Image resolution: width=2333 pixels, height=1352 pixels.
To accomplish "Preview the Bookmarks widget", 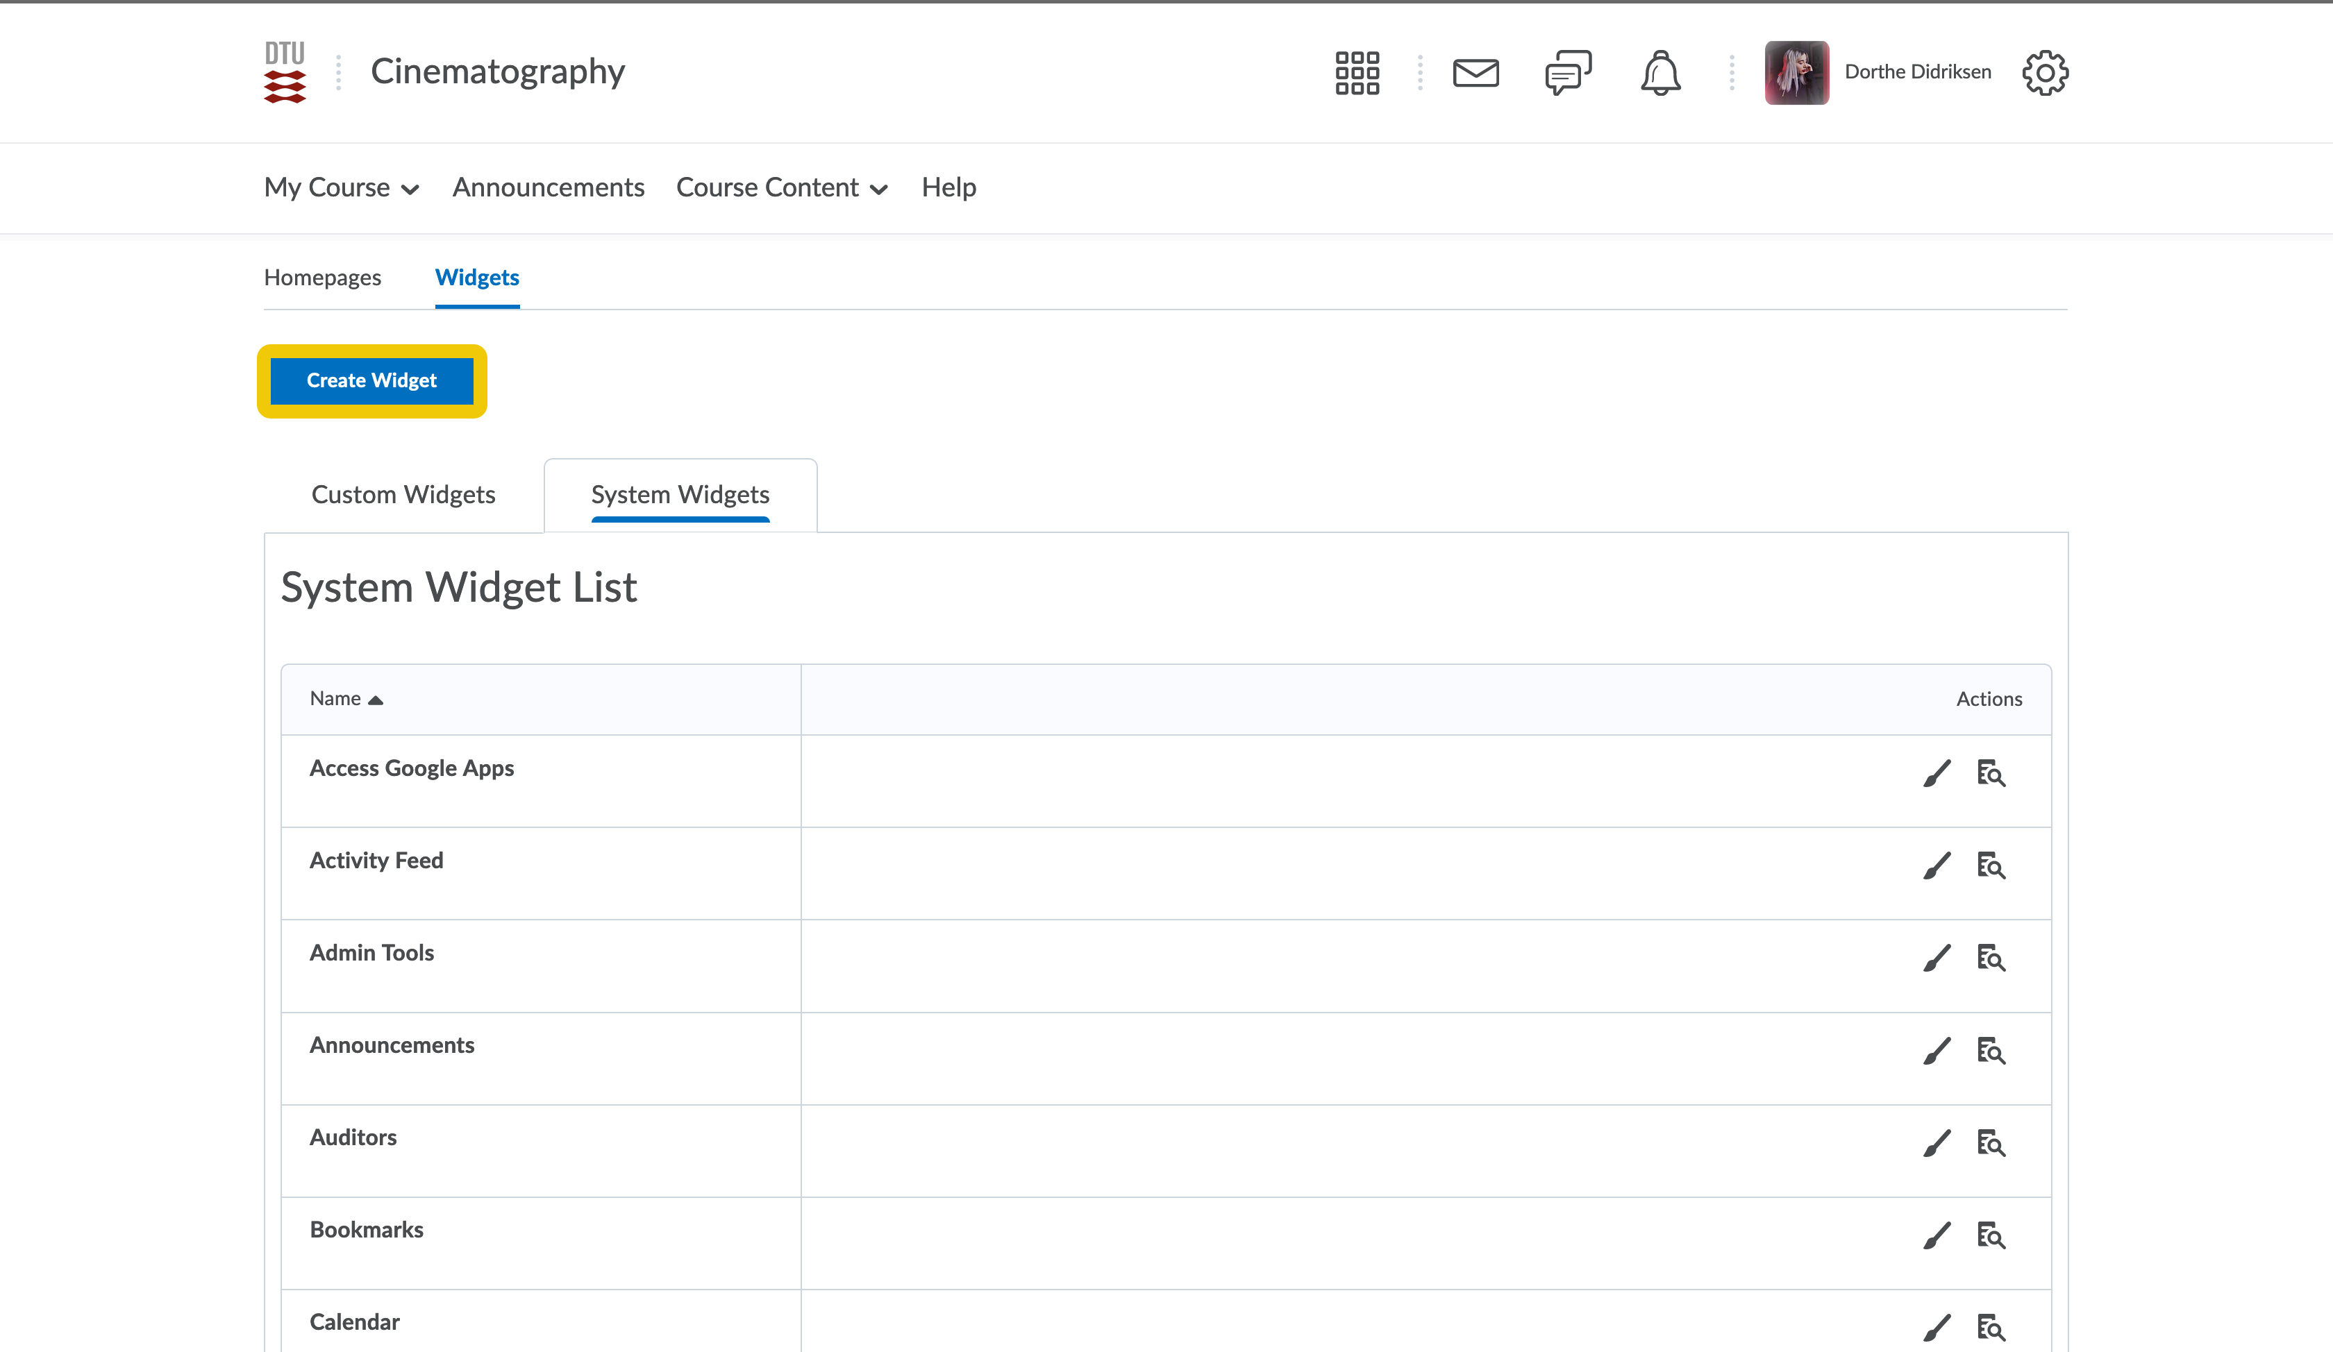I will [x=1991, y=1236].
